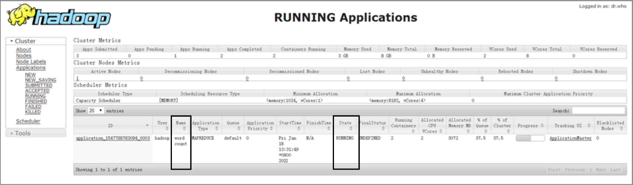Click the Hadoop elephant logo
The width and height of the screenshot is (633, 185).
pyautogui.click(x=59, y=16)
